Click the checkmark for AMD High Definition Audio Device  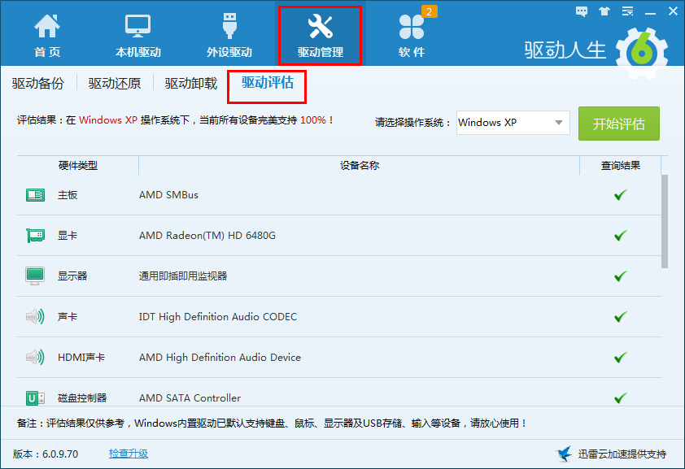click(621, 358)
